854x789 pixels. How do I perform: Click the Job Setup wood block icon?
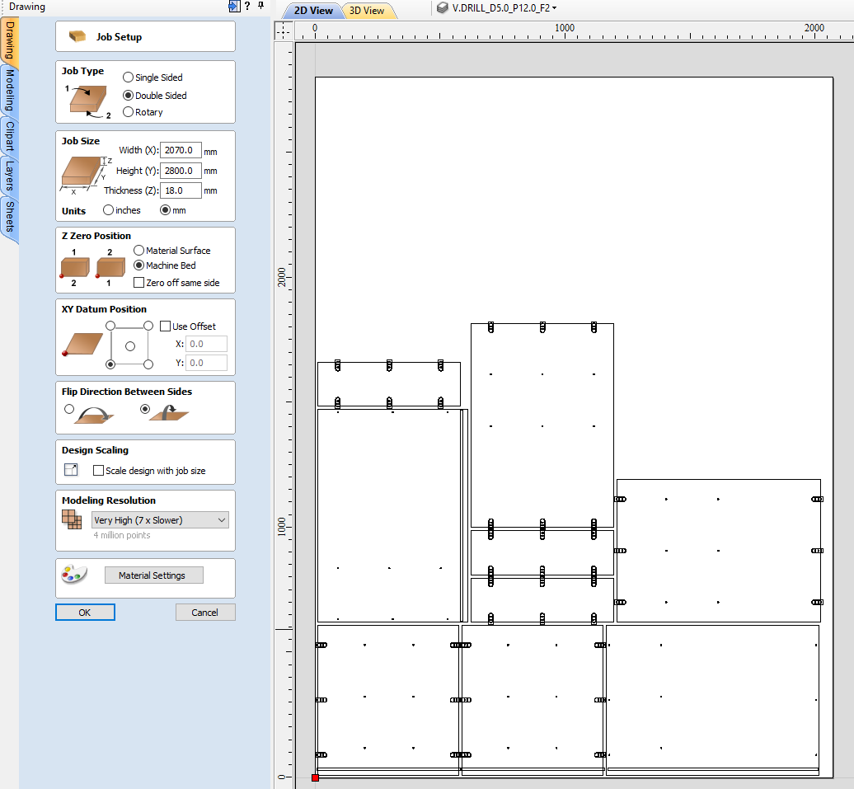pos(77,36)
